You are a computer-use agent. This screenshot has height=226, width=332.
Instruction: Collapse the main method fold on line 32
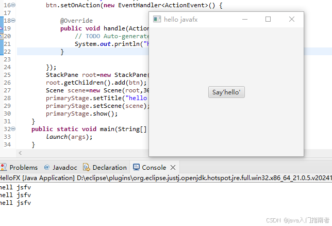point(13,128)
